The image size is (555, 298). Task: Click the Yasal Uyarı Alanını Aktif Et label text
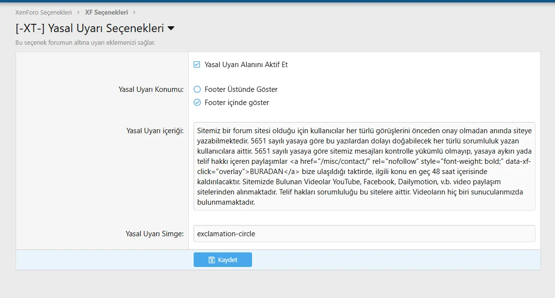coord(246,64)
